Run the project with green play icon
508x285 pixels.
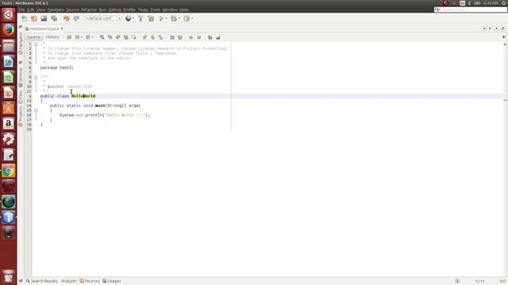(x=161, y=18)
